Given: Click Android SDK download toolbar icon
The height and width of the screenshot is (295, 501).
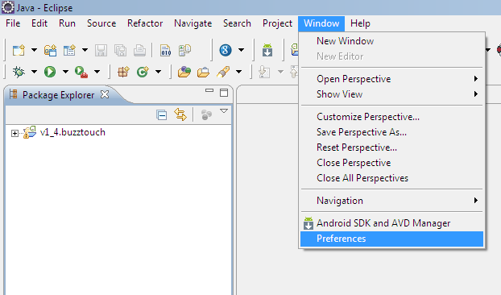Looking at the screenshot, I should click(267, 50).
